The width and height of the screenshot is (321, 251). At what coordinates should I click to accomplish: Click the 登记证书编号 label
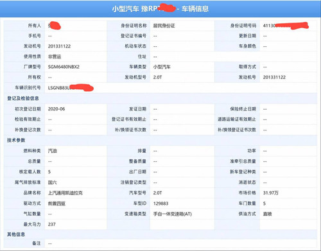coord(134,36)
